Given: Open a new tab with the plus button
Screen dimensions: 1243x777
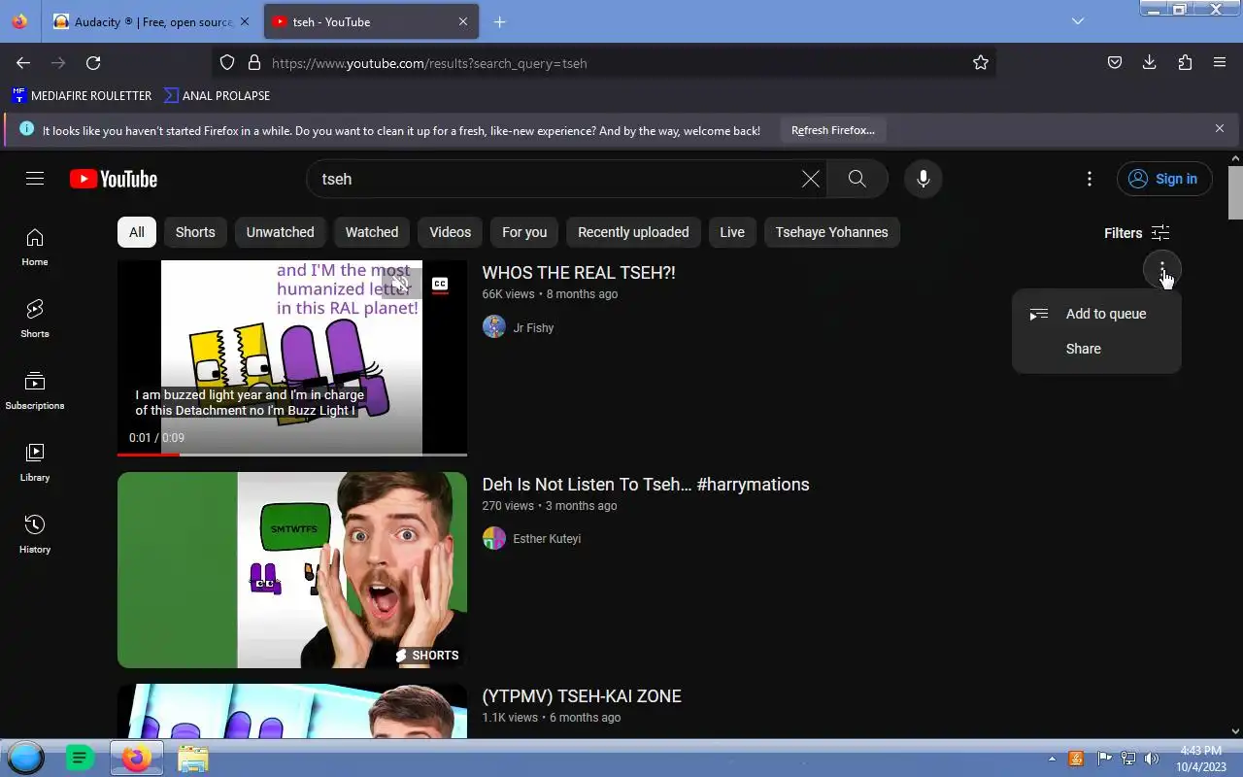Looking at the screenshot, I should pos(499,21).
